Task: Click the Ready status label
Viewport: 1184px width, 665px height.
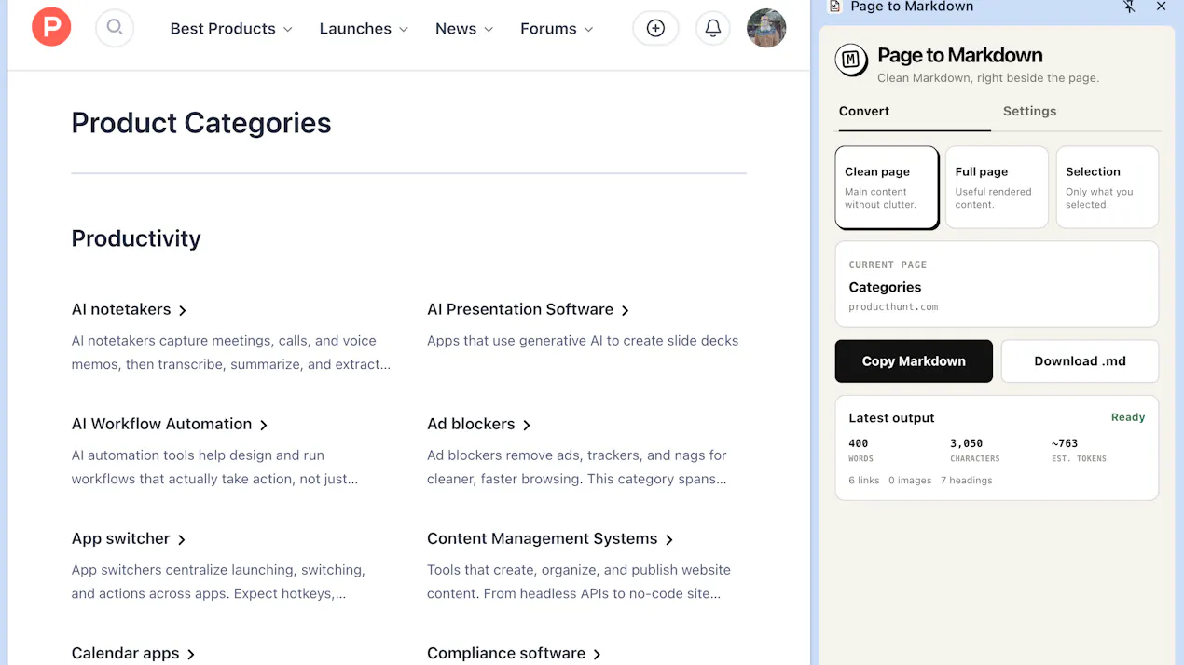Action: (1128, 417)
